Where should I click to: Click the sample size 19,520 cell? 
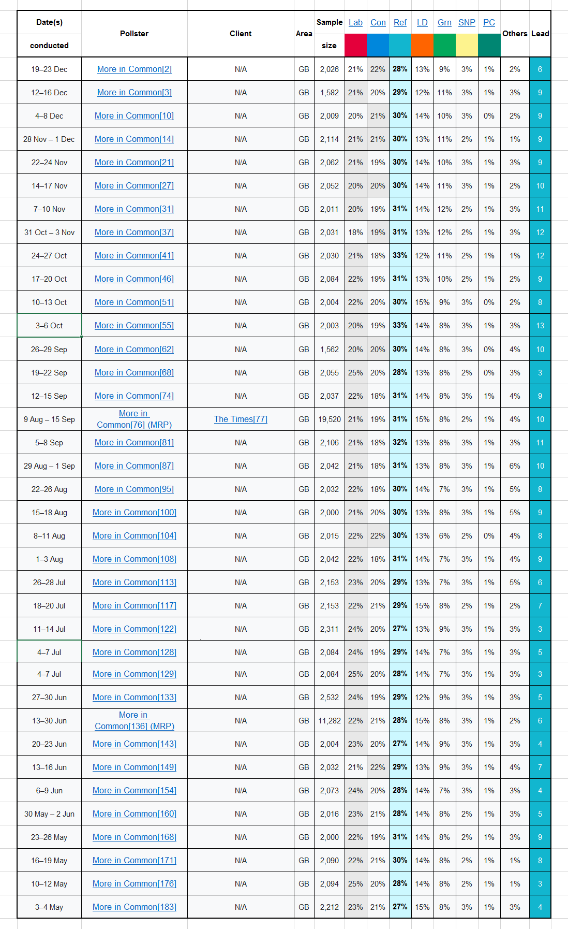[x=329, y=419]
